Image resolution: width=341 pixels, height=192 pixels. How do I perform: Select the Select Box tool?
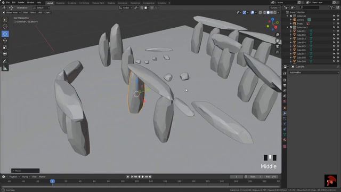(x=5, y=20)
